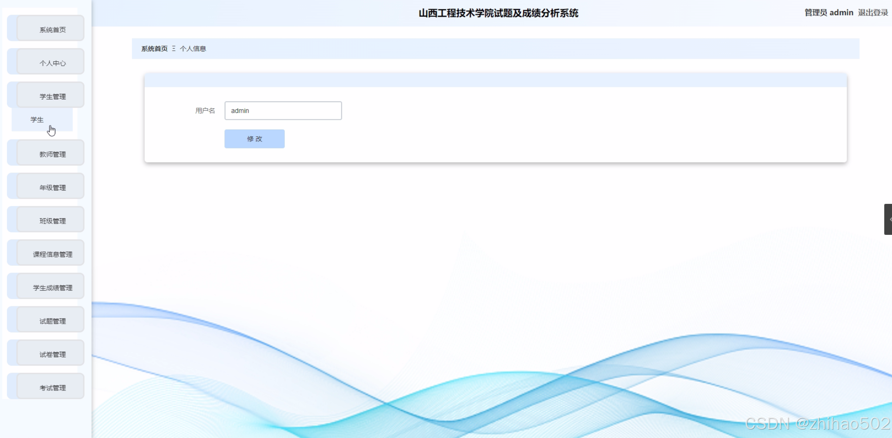Open the 系统首页 sidebar menu

click(x=52, y=30)
